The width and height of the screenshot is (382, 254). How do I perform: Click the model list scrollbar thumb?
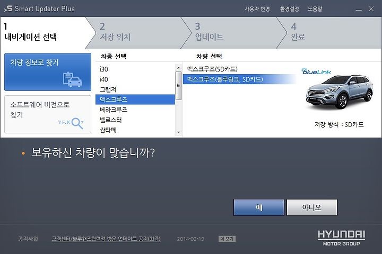pyautogui.click(x=179, y=86)
